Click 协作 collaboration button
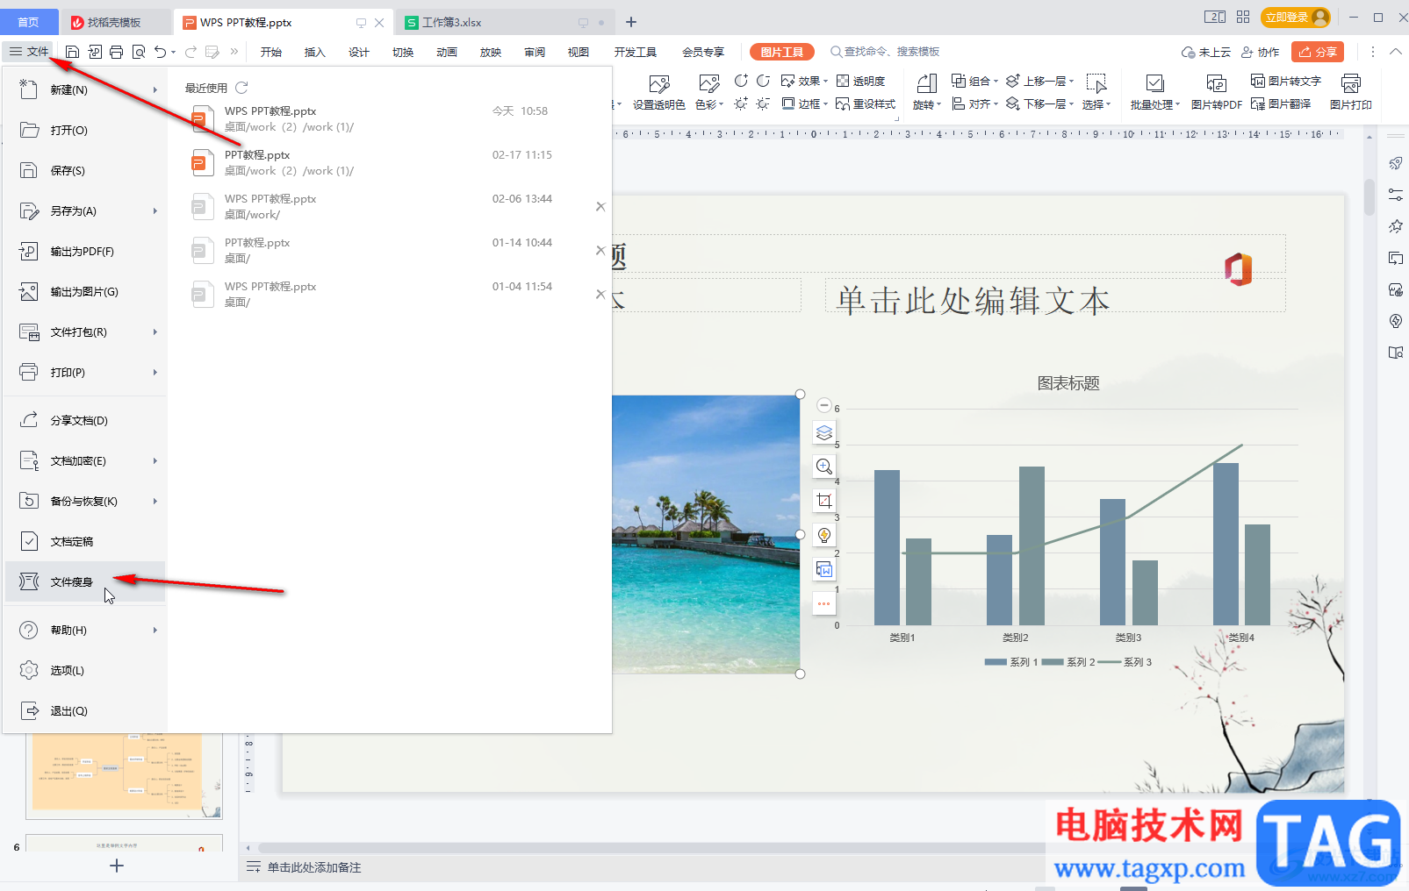 pos(1260,52)
